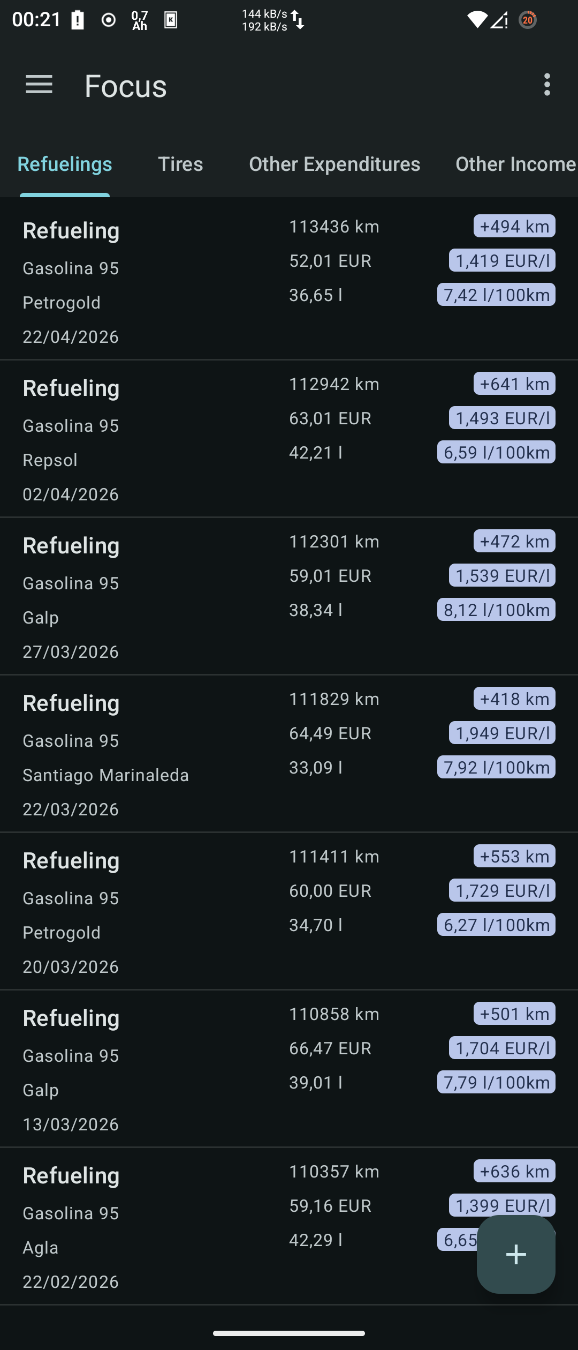Open the Other Income tab
The width and height of the screenshot is (578, 1350).
coord(515,164)
